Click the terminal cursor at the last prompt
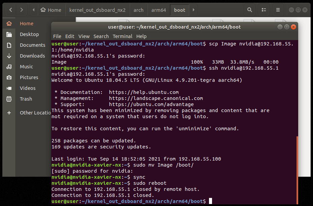Image resolution: width=313 pixels, height=206 pixels. pos(210,201)
